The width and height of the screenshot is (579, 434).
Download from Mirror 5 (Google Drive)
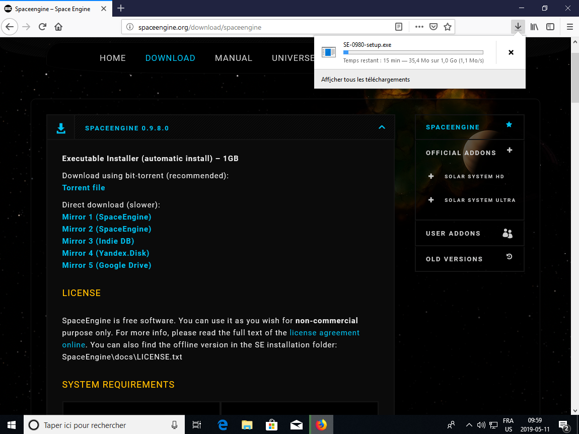[107, 265]
